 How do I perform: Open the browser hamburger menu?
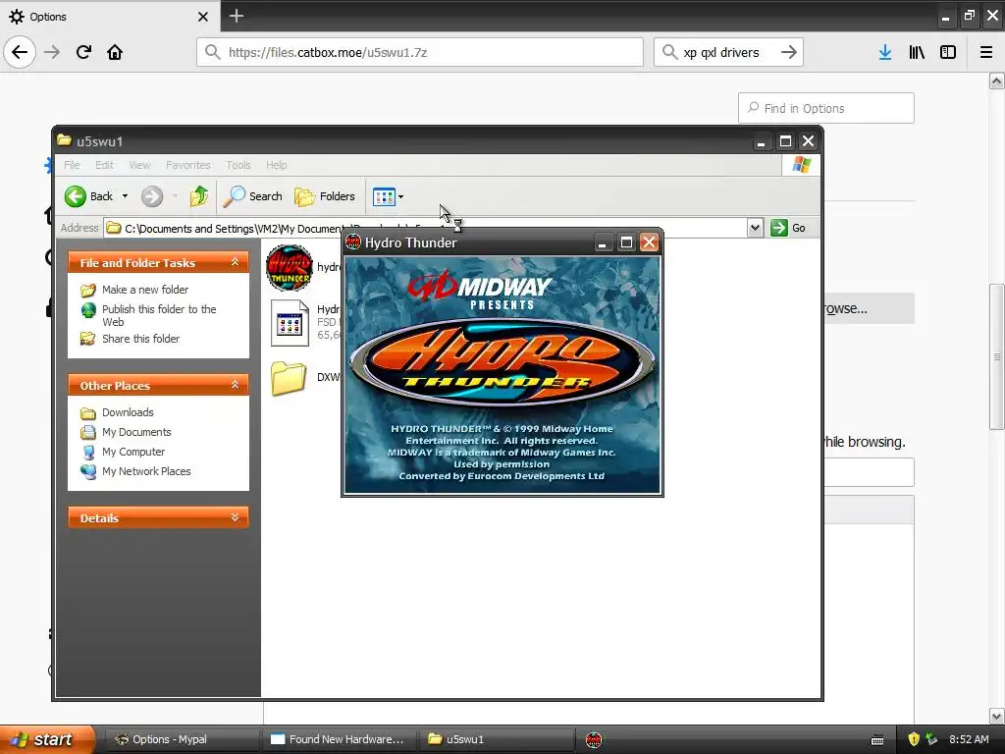click(986, 52)
